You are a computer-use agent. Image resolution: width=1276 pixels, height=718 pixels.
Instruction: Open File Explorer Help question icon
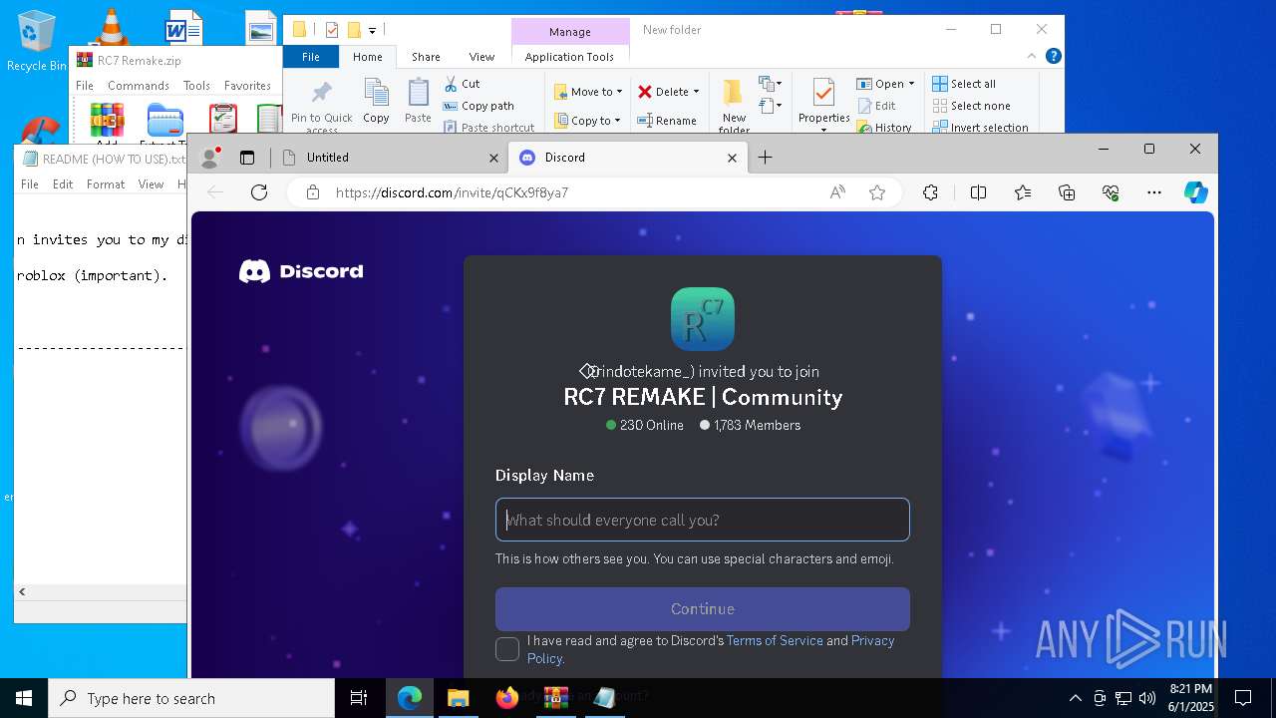(1053, 57)
